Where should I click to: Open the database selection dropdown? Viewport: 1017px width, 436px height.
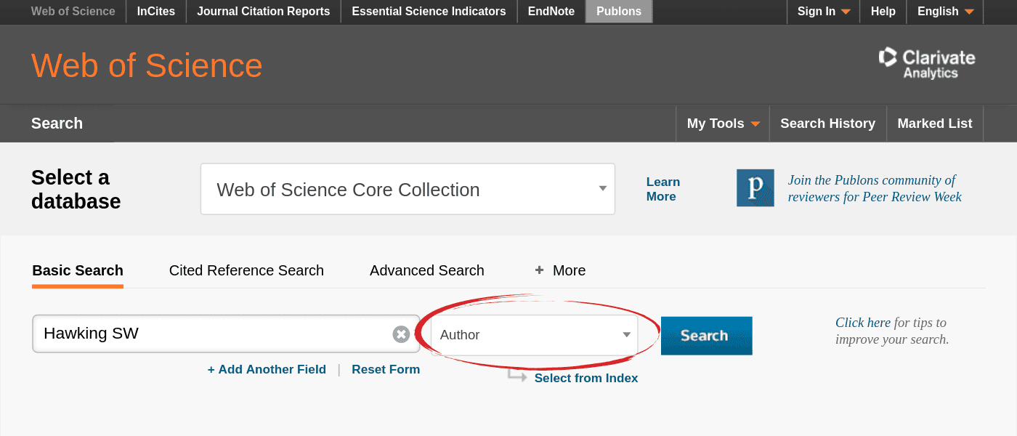tap(407, 188)
